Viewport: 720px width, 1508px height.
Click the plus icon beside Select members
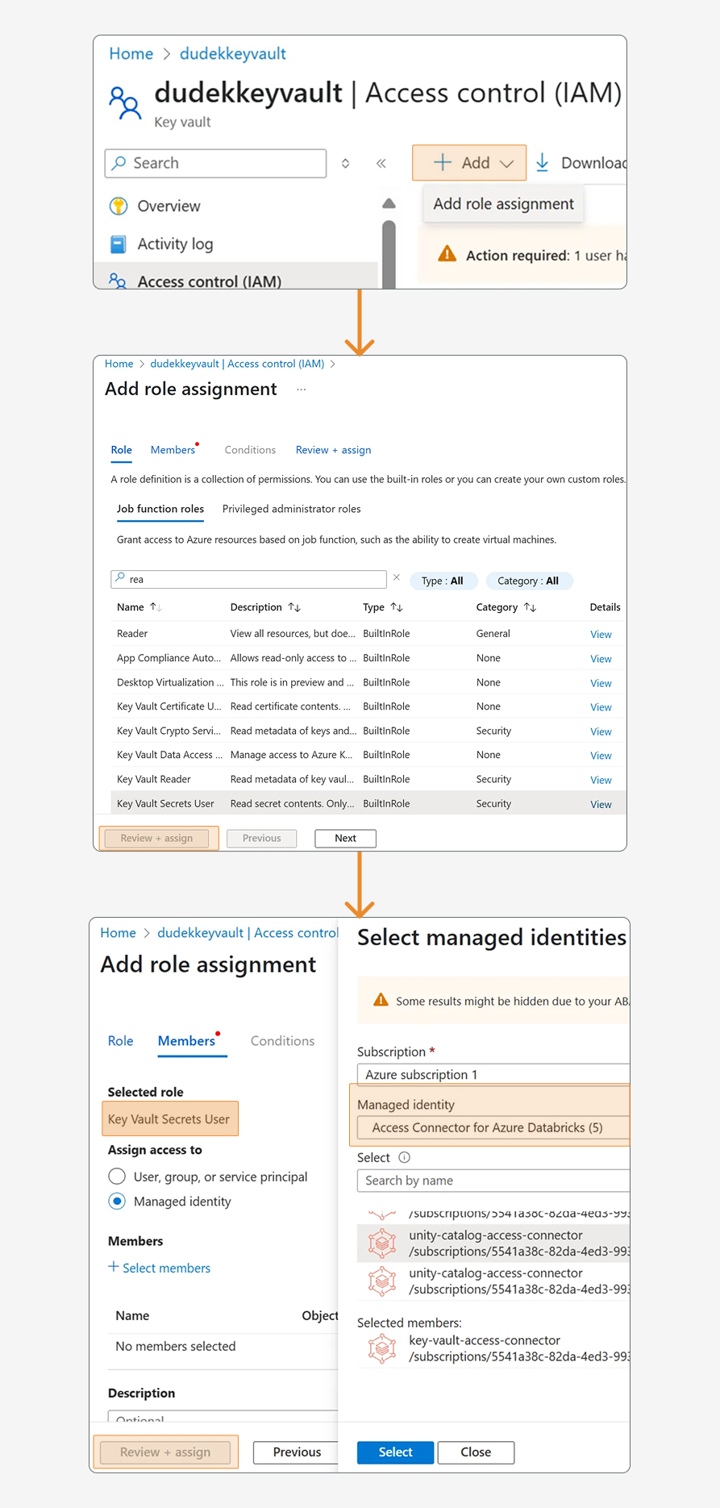pyautogui.click(x=114, y=1267)
